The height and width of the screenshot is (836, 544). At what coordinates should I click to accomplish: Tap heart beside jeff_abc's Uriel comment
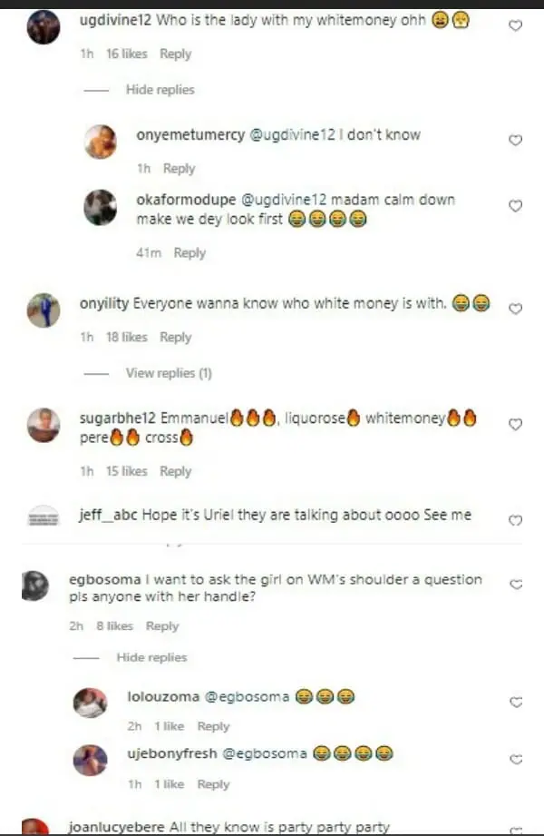(515, 520)
